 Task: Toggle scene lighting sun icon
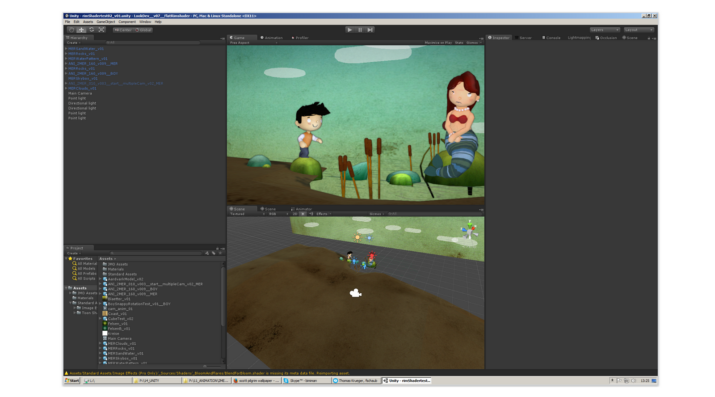303,214
